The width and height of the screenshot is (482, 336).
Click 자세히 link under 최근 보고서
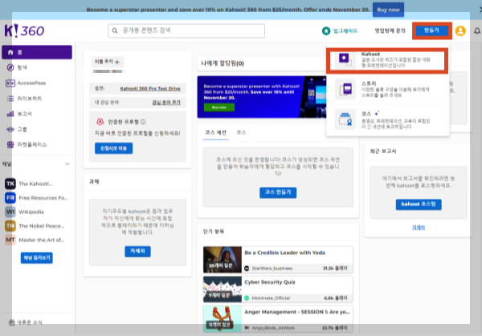[419, 228]
